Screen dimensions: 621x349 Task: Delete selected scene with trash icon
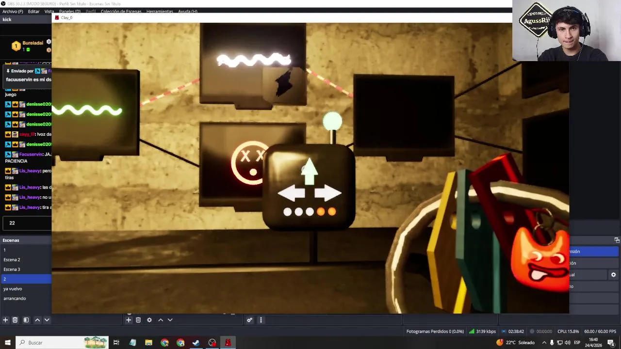click(x=15, y=320)
